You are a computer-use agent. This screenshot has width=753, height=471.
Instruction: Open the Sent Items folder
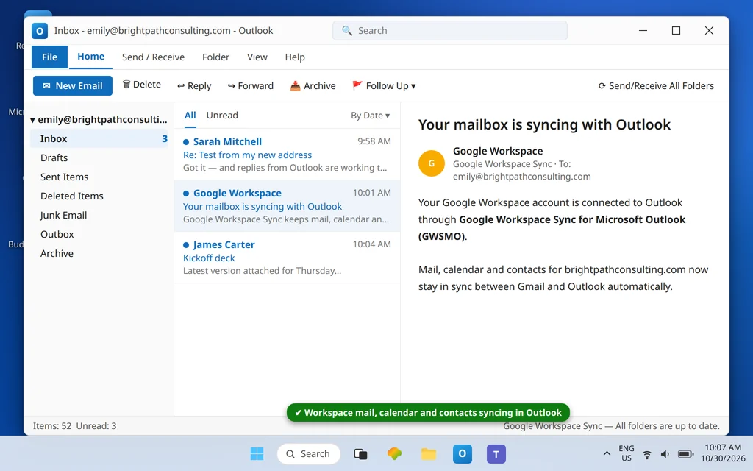(x=99, y=177)
